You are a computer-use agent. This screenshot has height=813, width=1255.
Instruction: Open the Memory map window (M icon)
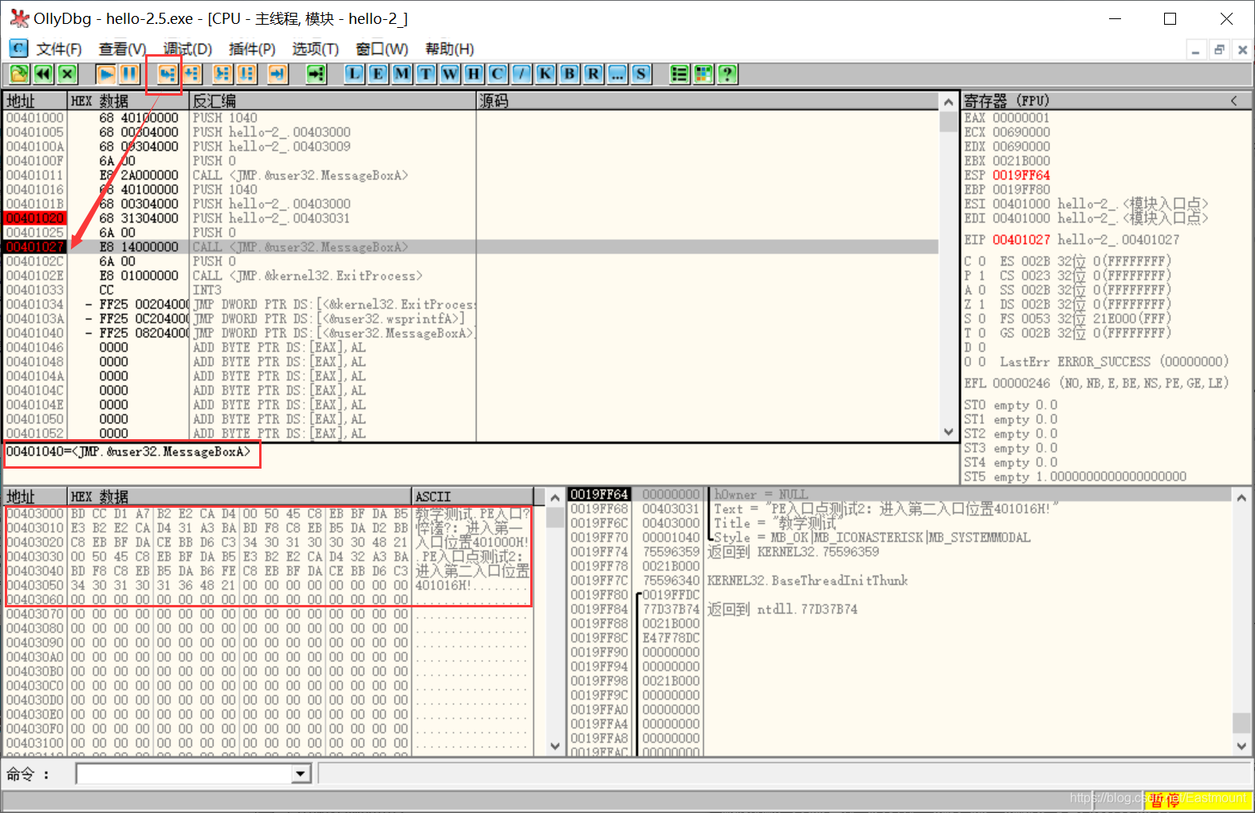[x=402, y=74]
